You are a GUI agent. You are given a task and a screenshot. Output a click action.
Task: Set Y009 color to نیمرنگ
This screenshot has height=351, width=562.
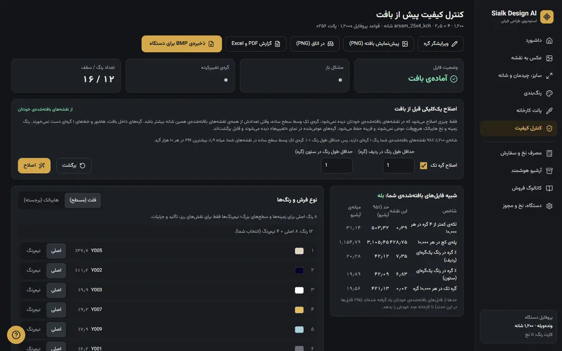[33, 329]
